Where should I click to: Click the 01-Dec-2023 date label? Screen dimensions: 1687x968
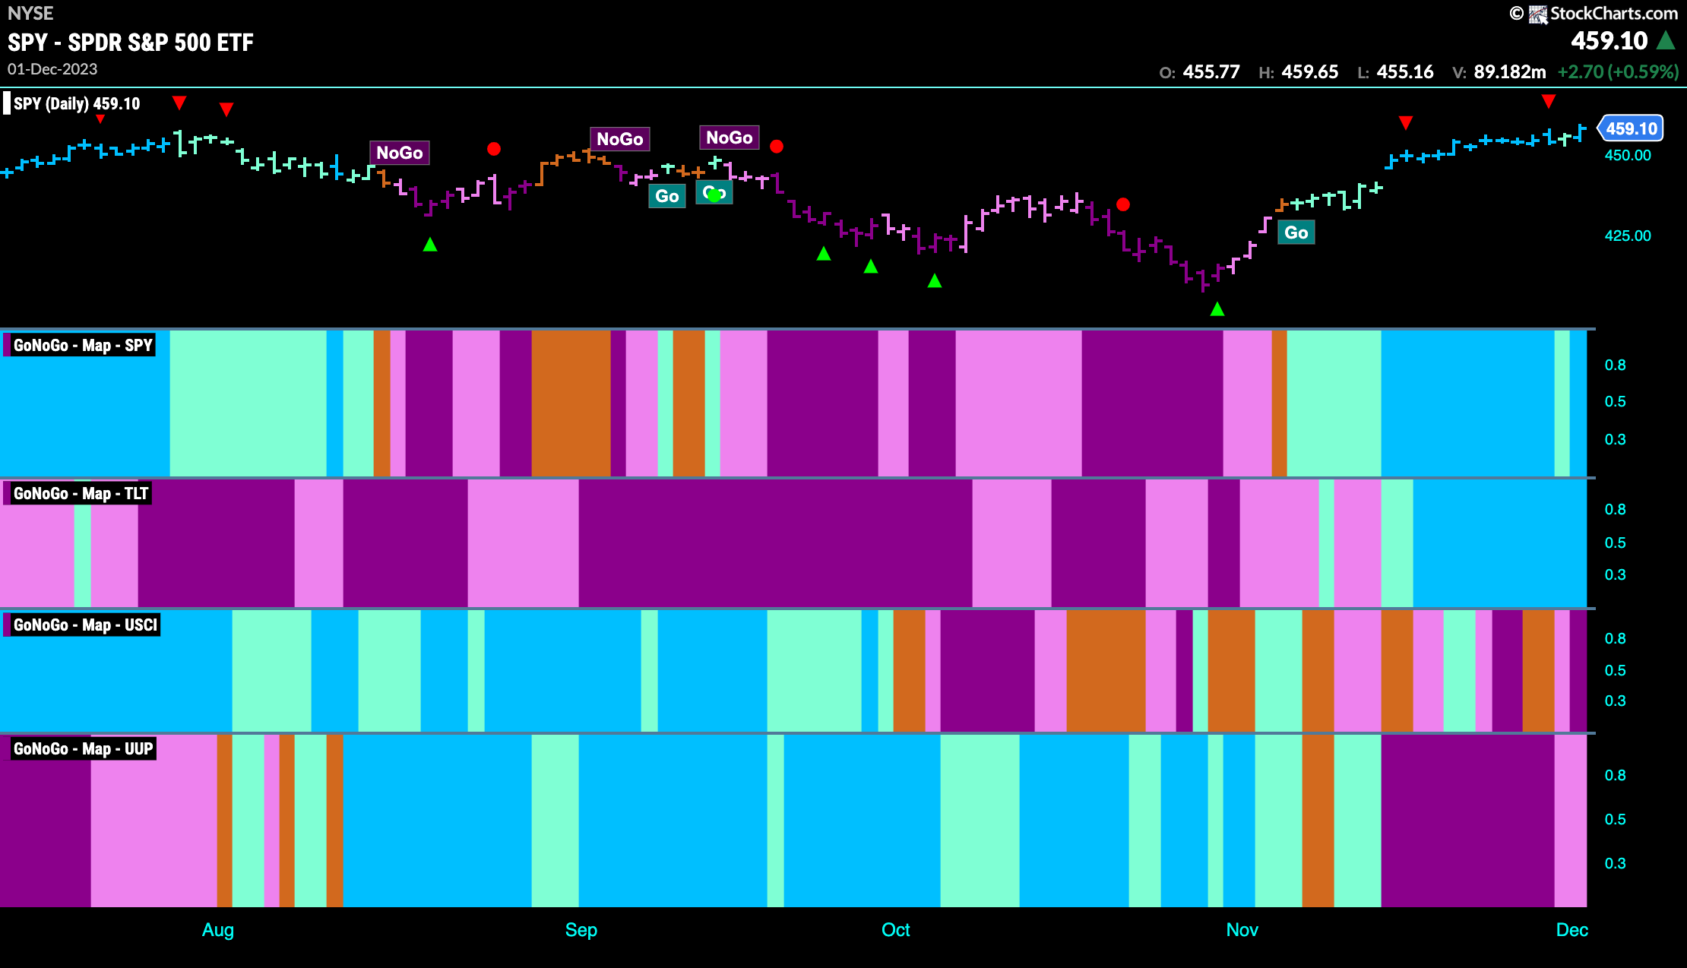[52, 69]
